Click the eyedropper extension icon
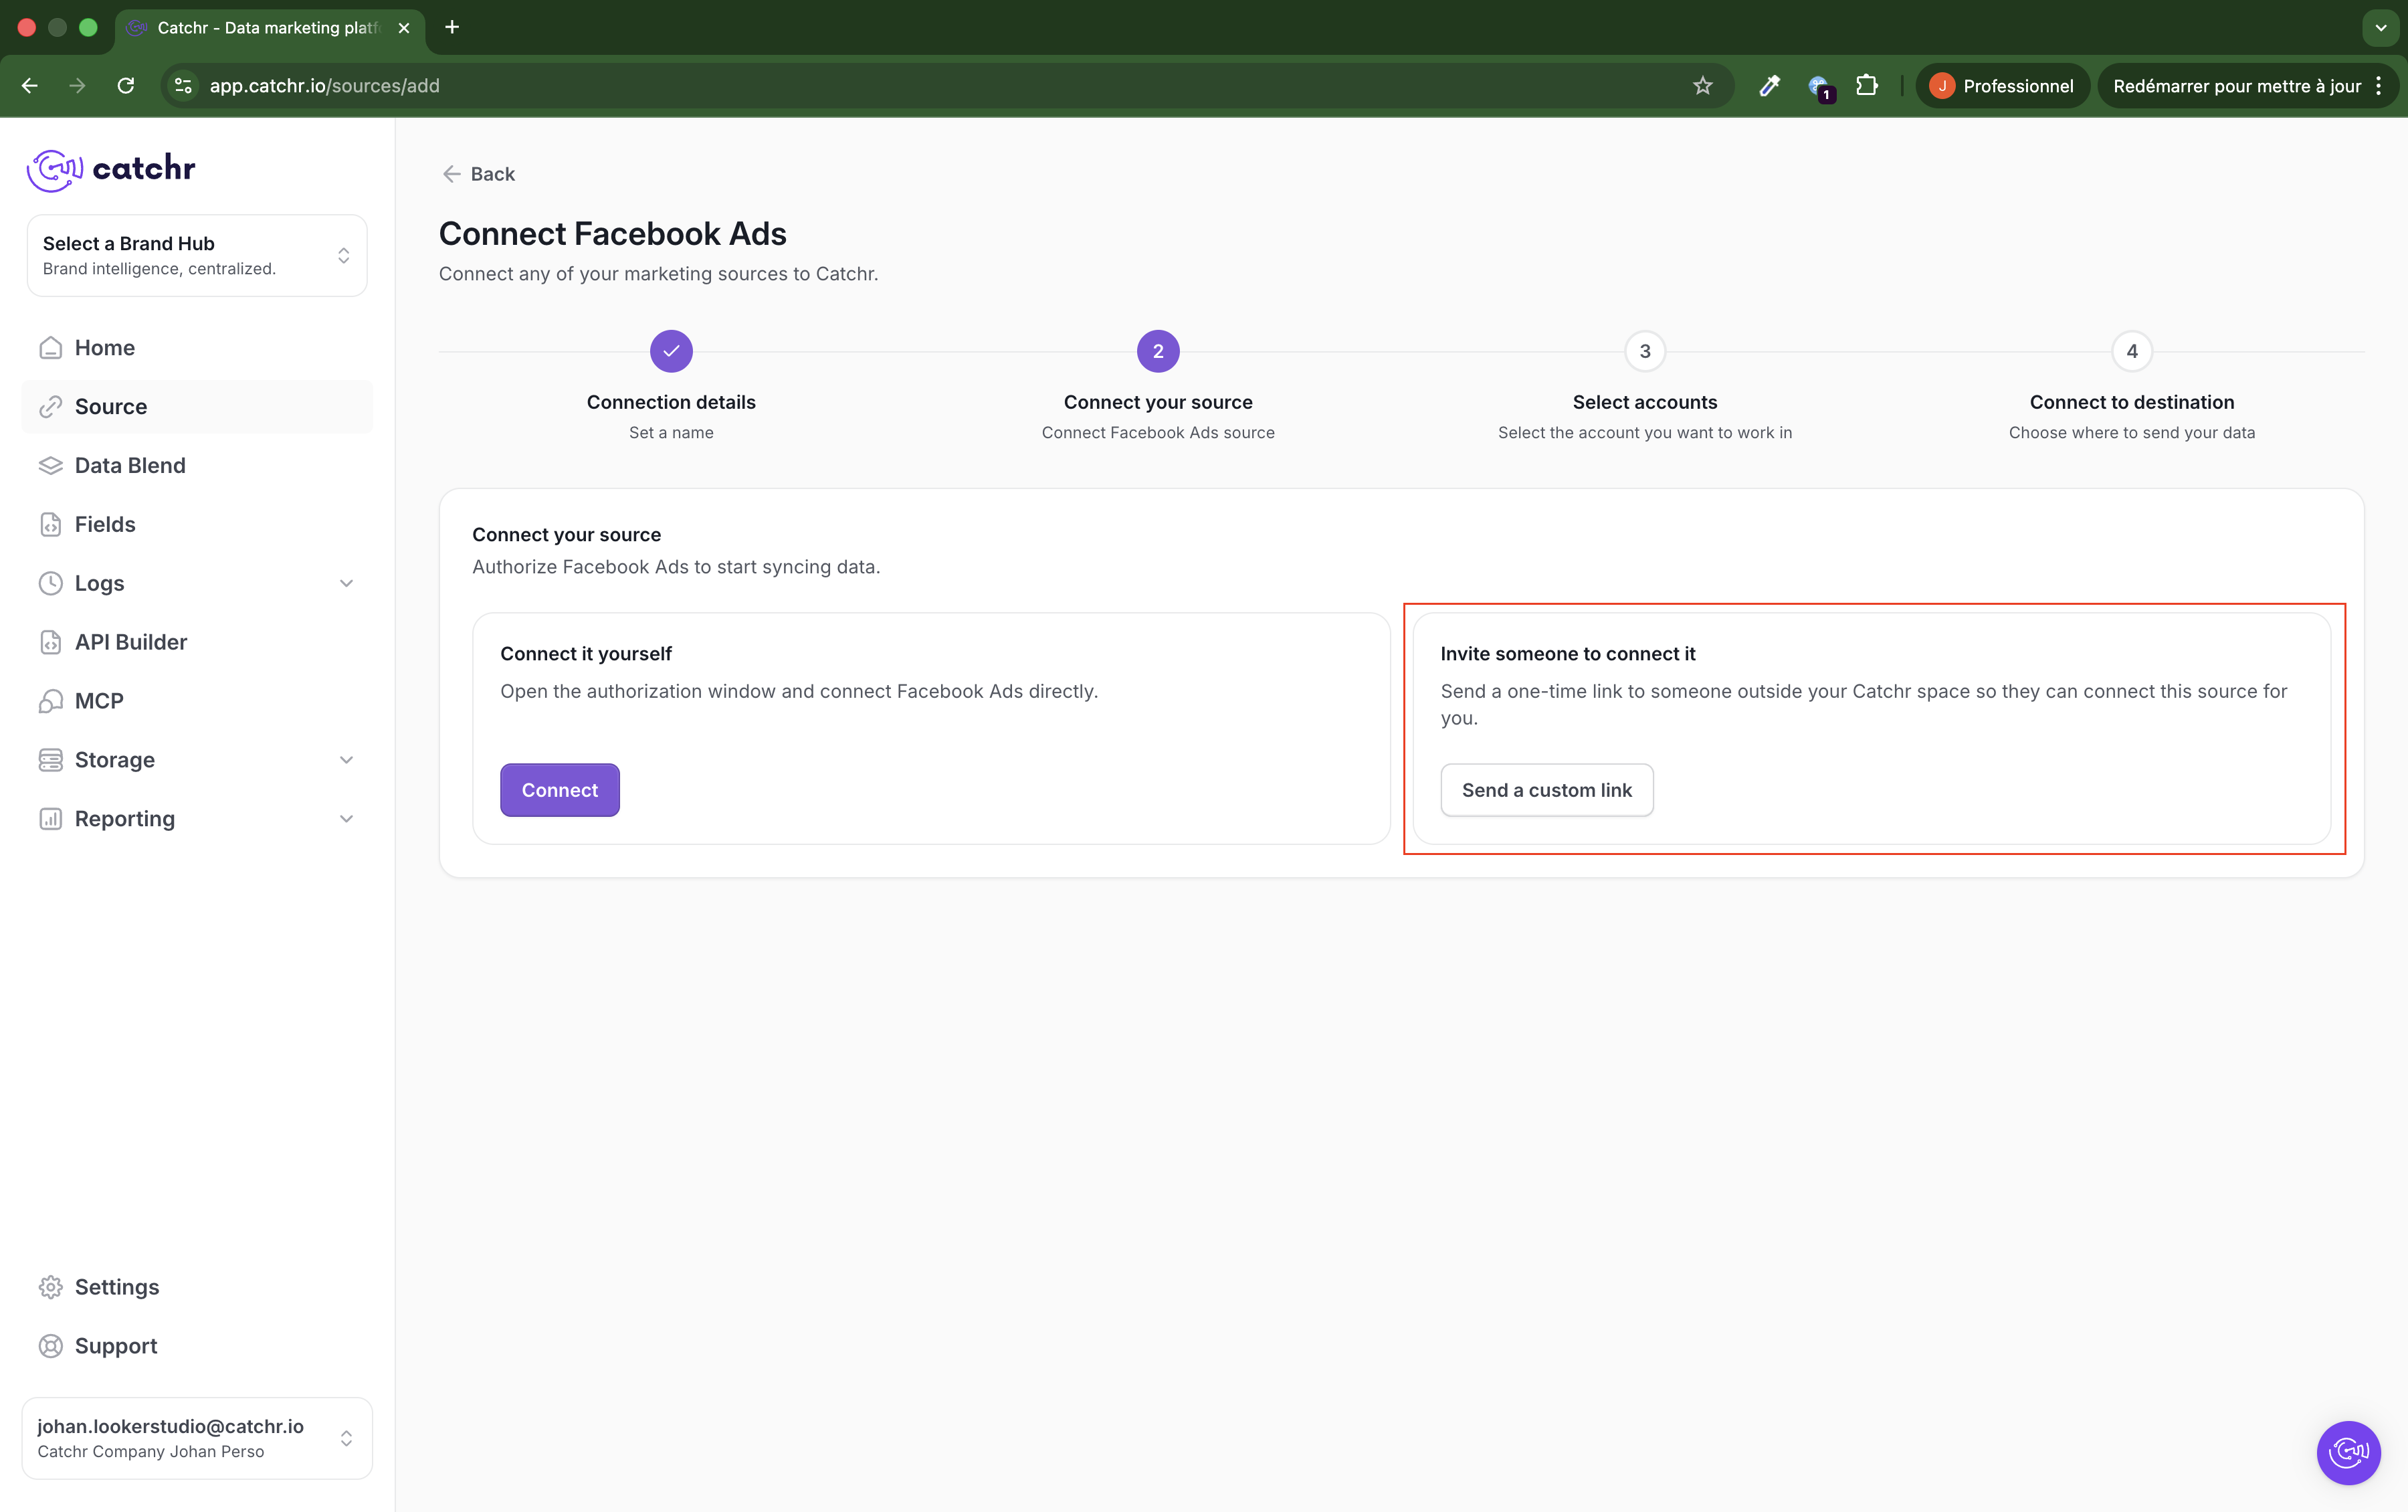The width and height of the screenshot is (2408, 1512). click(x=1769, y=86)
